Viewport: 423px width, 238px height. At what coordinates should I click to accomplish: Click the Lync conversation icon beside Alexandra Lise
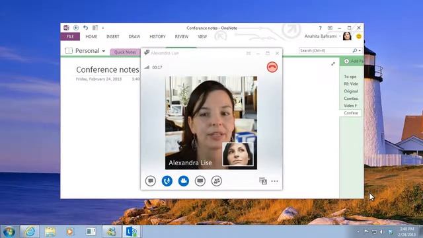coord(147,53)
